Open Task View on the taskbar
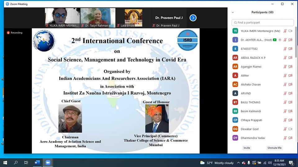This screenshot has height=167, width=298. (26, 162)
